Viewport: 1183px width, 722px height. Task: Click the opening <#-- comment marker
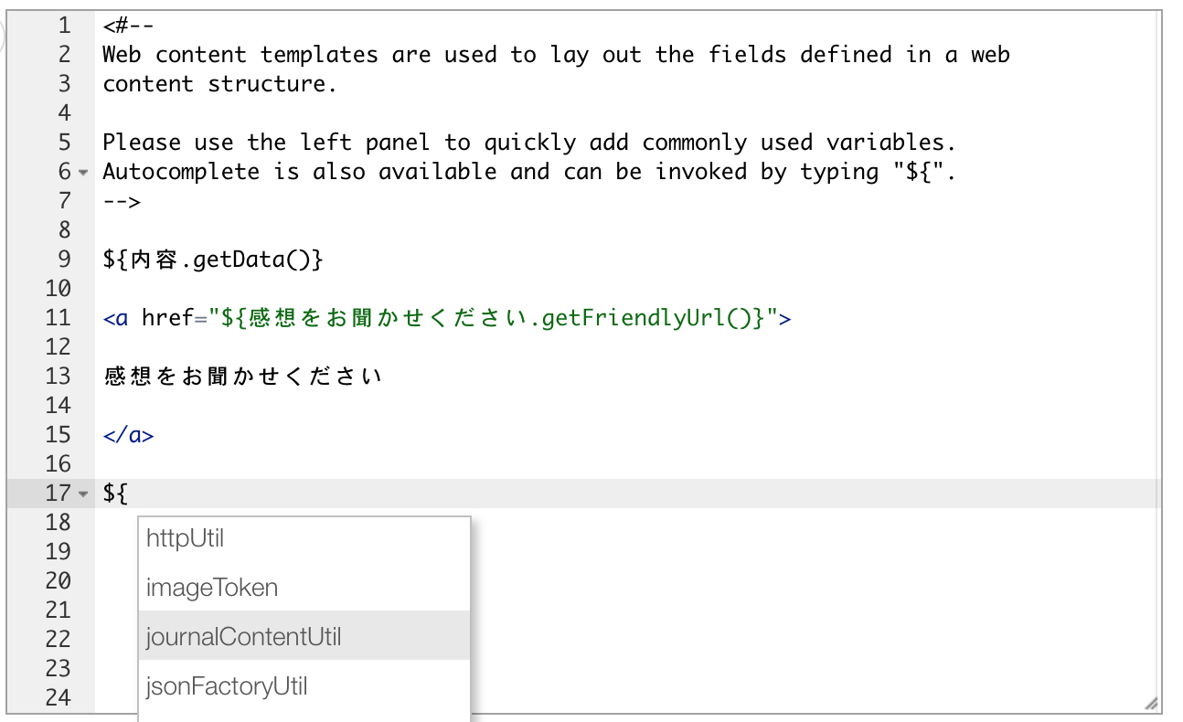click(128, 26)
